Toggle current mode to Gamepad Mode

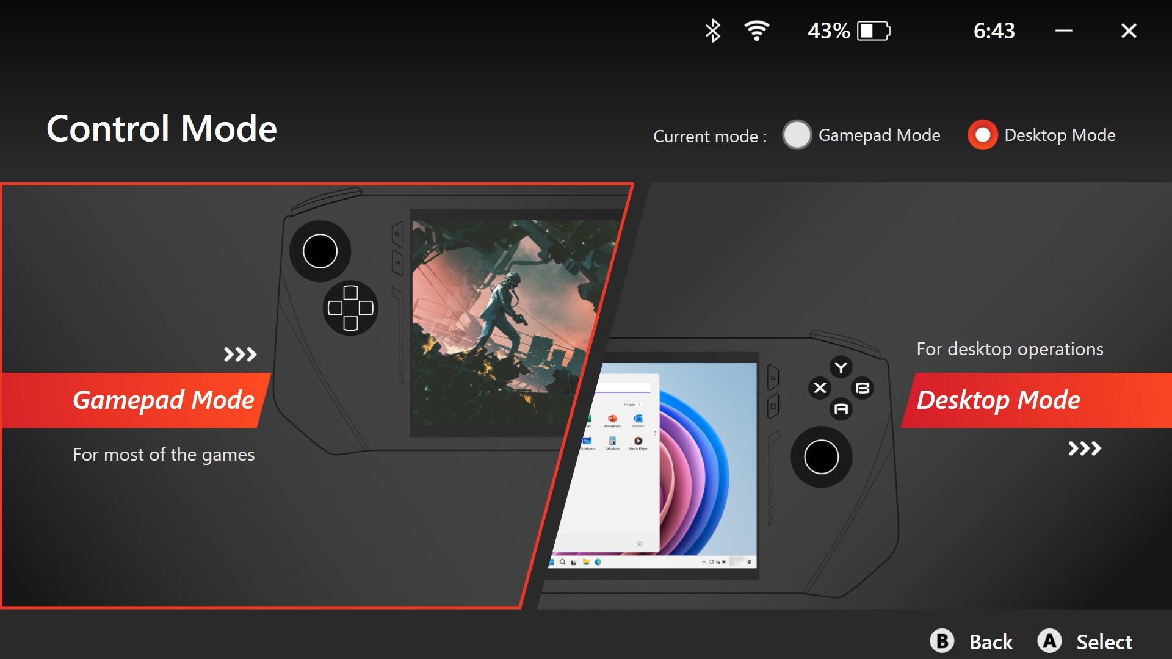click(798, 135)
